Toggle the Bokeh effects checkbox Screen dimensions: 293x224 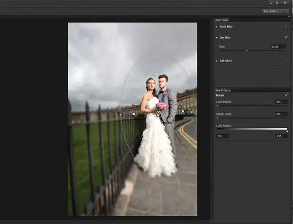click(x=286, y=95)
